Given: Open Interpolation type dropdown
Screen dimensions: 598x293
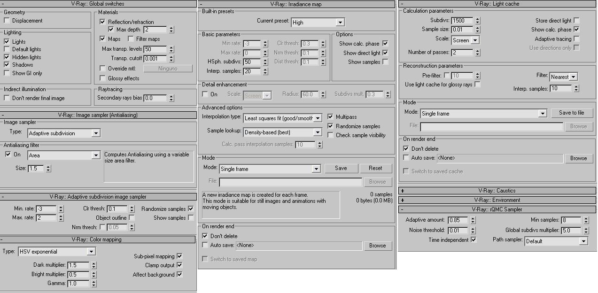Looking at the screenshot, I should 283,118.
